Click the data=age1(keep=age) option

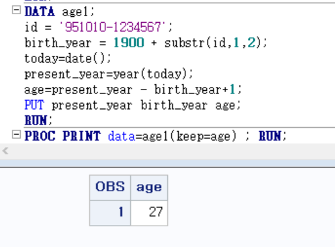[172, 136]
